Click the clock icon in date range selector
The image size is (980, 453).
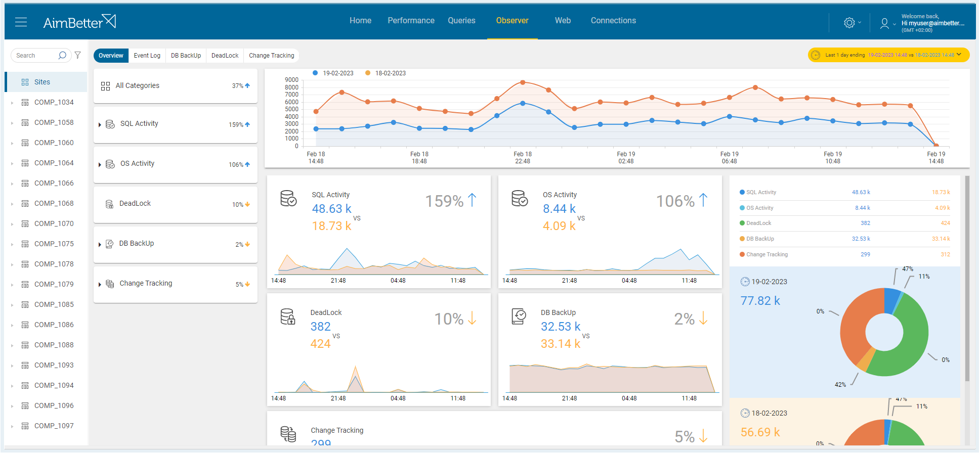[816, 55]
